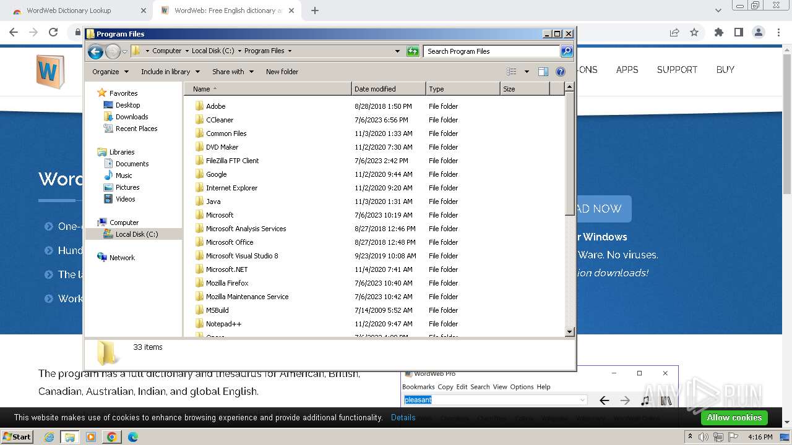The height and width of the screenshot is (445, 792).
Task: Click the volume speaker icon in system tray
Action: 704,437
